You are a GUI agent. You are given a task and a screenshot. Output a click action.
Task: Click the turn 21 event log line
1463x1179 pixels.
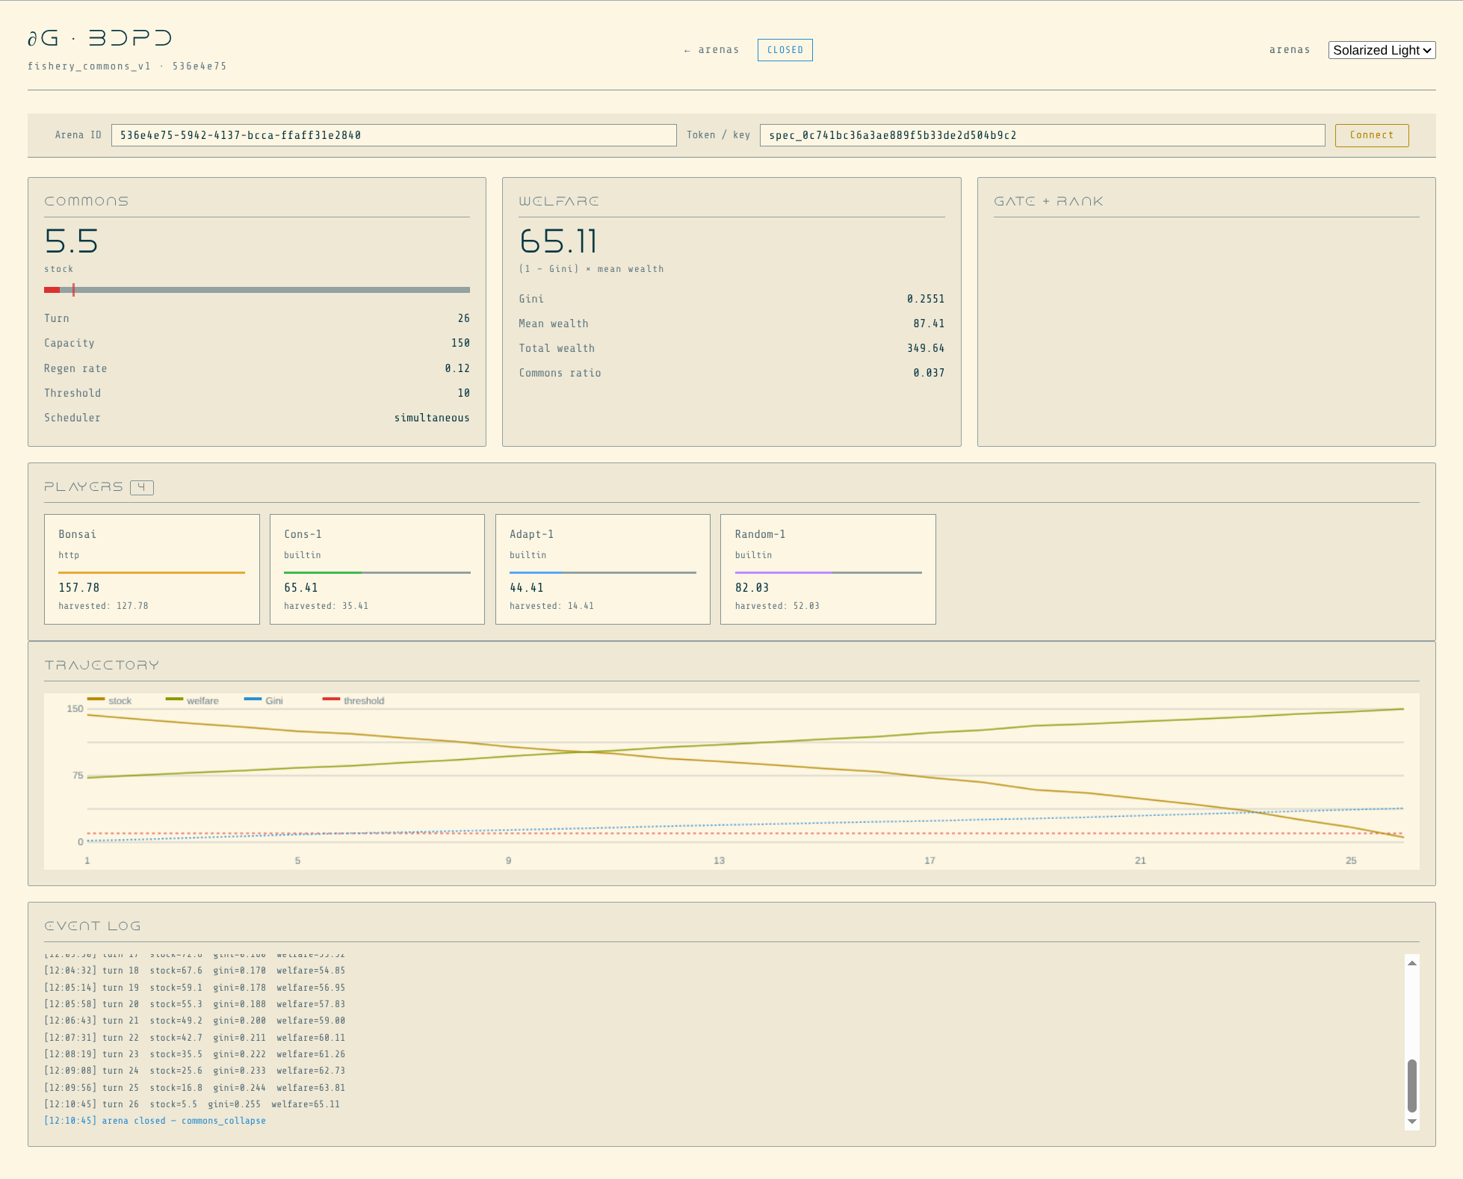(194, 1021)
